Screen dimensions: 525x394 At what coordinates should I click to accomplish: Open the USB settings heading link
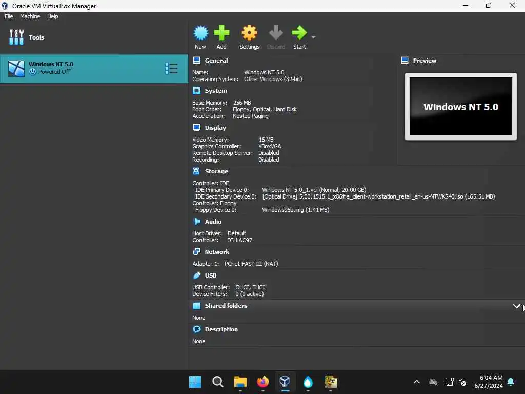tap(211, 275)
